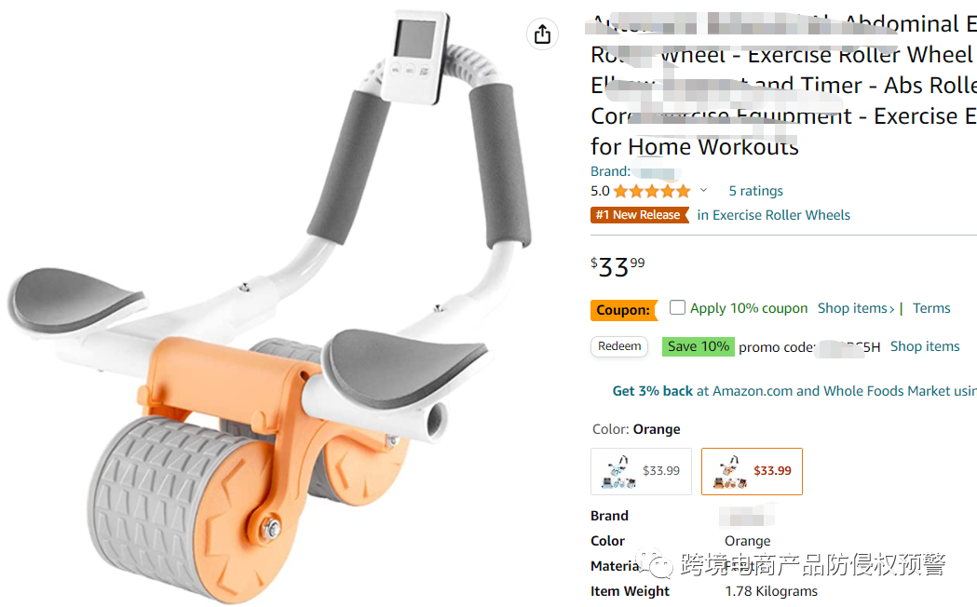
Task: Open the 5 ratings link
Action: click(756, 191)
